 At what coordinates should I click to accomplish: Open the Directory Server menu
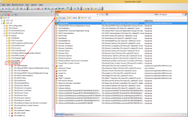[18, 5]
